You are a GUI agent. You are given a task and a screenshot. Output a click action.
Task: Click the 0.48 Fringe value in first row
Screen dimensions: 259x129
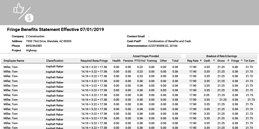(x=235, y=67)
